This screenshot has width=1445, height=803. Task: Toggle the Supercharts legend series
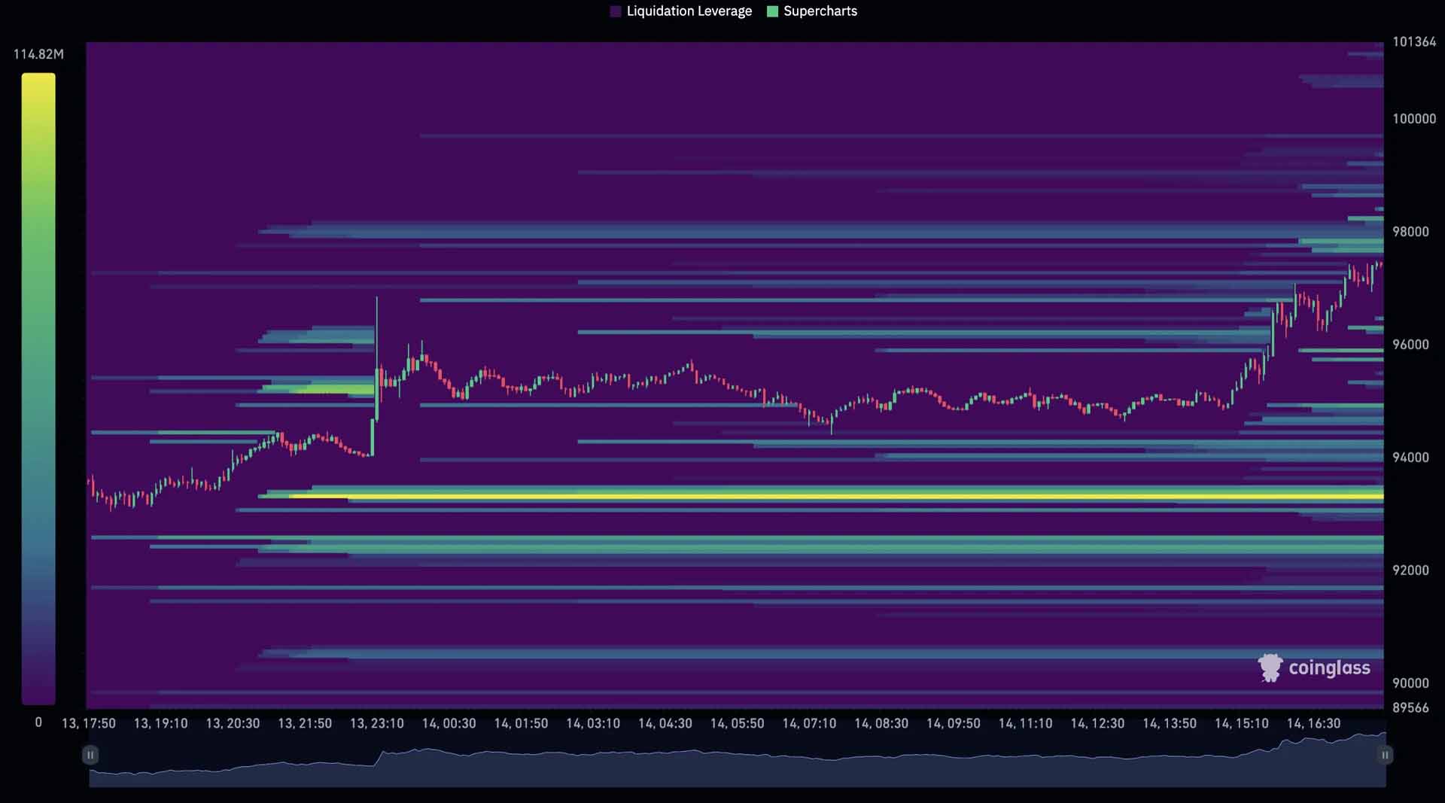pos(812,11)
